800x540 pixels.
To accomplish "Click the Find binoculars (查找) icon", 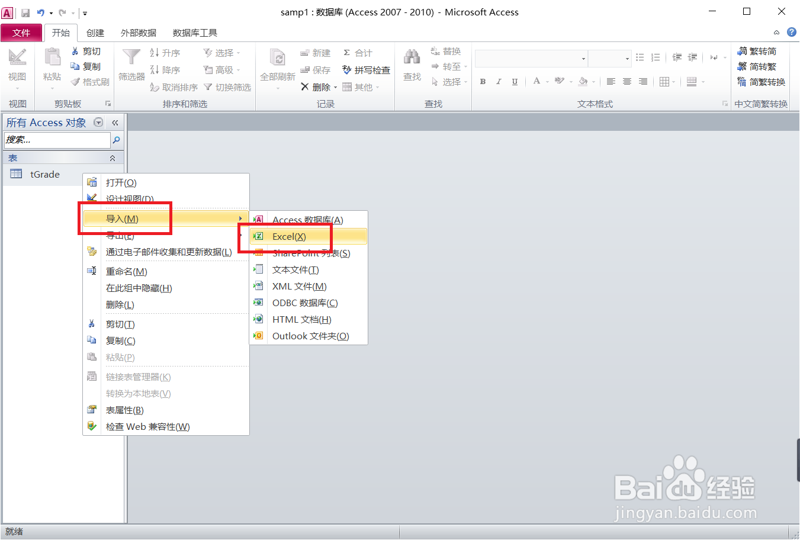I will click(x=412, y=58).
